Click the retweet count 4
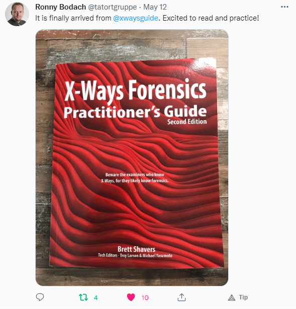This screenshot has width=296, height=309. (x=96, y=297)
